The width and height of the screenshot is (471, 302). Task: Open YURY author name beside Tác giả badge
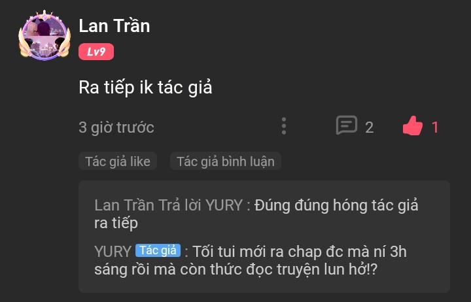pyautogui.click(x=113, y=252)
